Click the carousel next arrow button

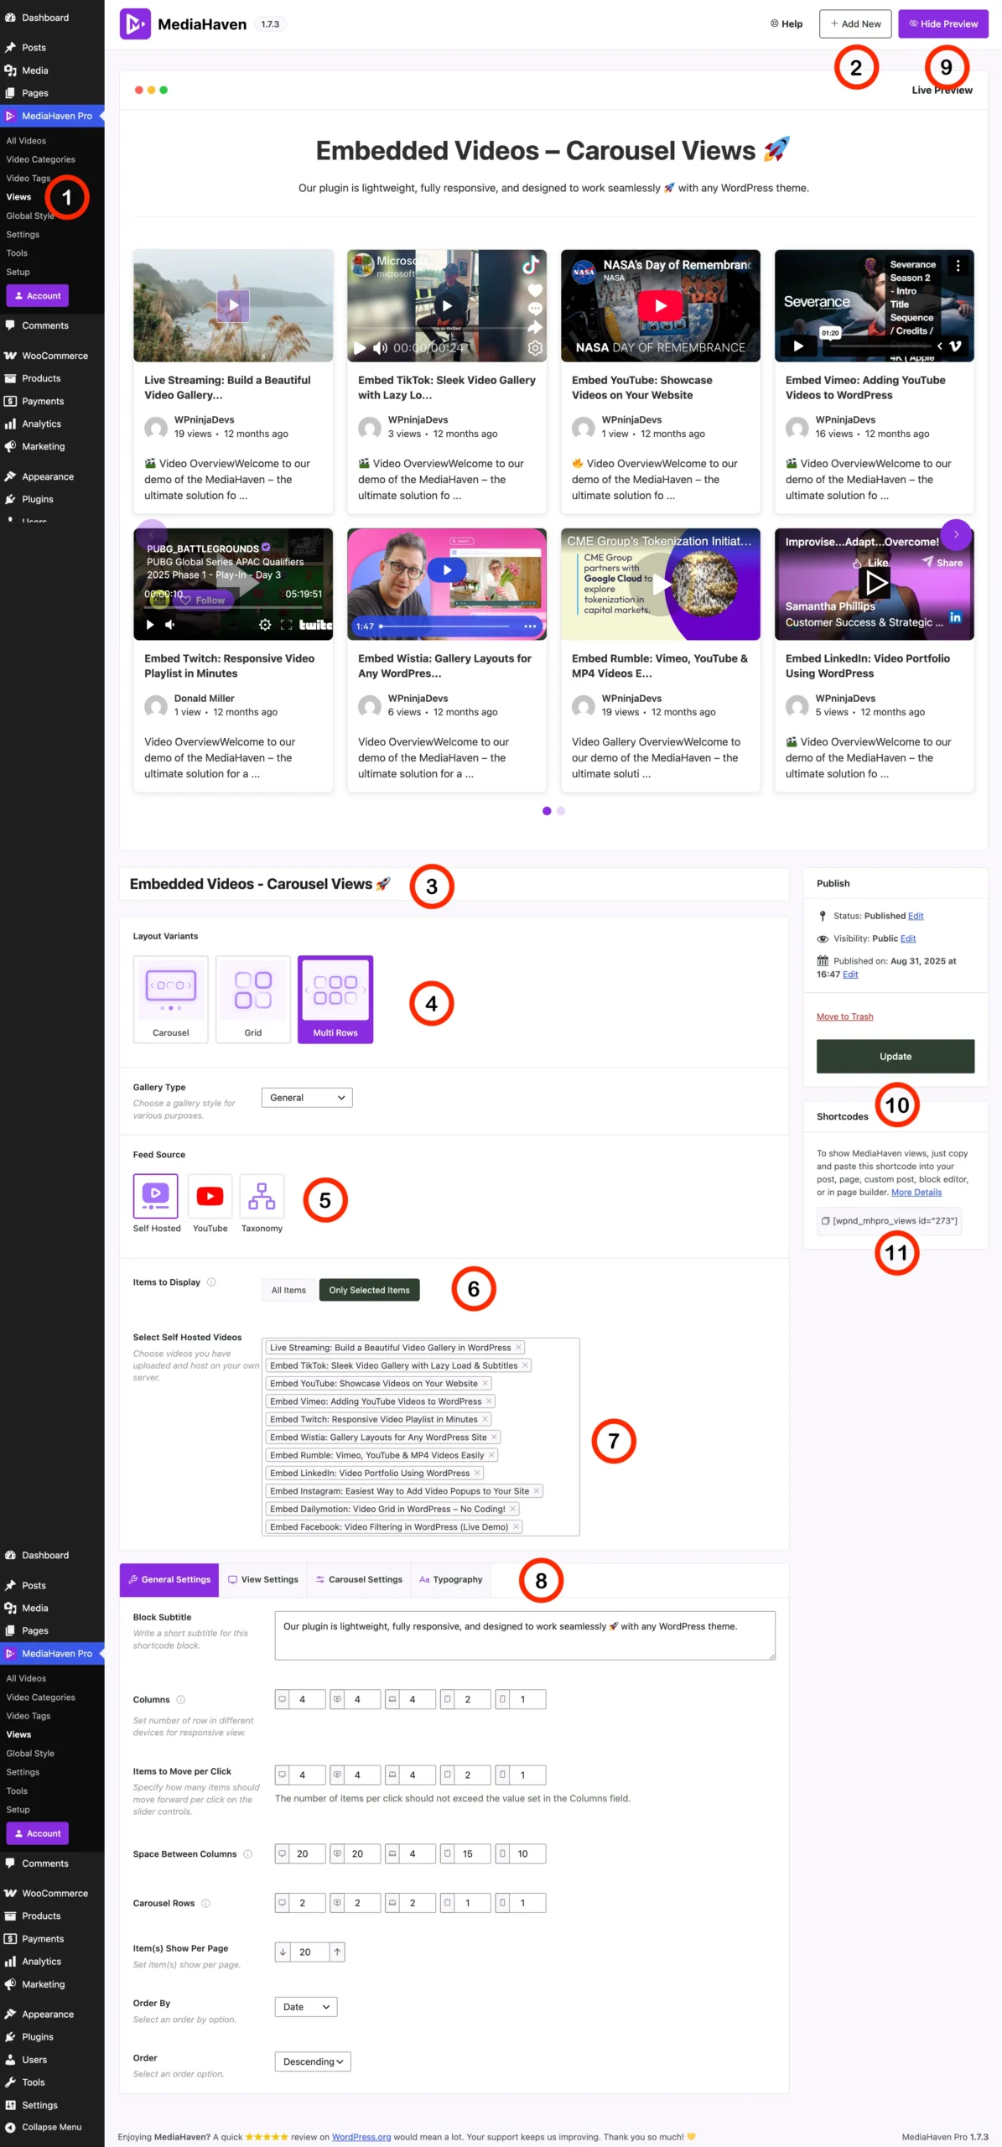[956, 534]
